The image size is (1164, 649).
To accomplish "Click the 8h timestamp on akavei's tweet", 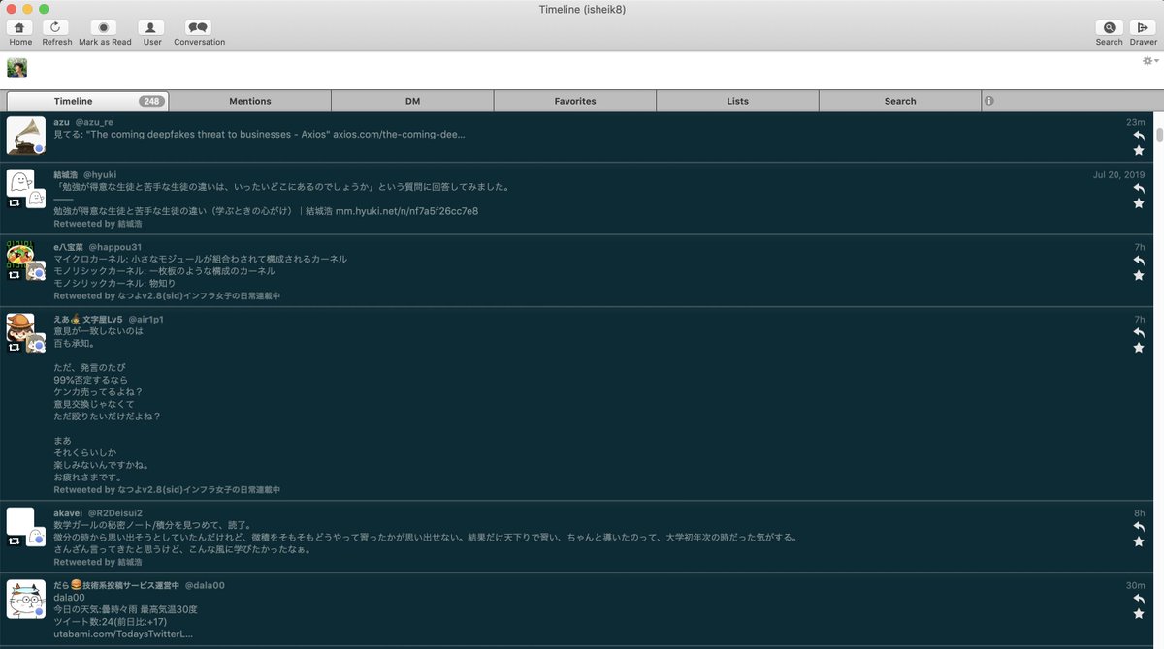I will (1140, 513).
